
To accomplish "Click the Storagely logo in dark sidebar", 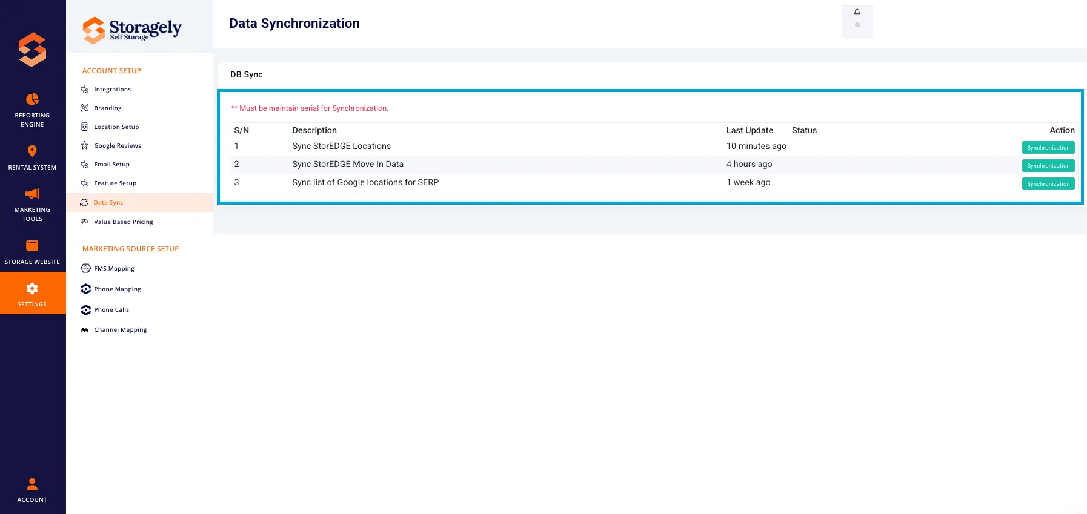I will coord(32,49).
